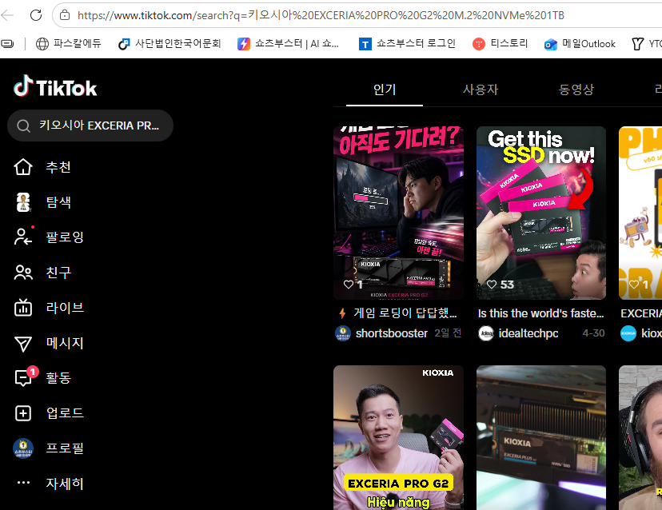Click the '4-30' post date text
The width and height of the screenshot is (662, 510).
(x=593, y=333)
